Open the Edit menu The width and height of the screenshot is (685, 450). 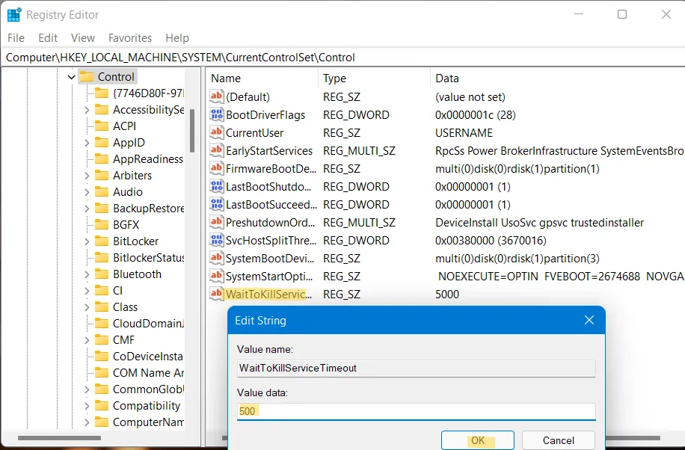(x=47, y=37)
